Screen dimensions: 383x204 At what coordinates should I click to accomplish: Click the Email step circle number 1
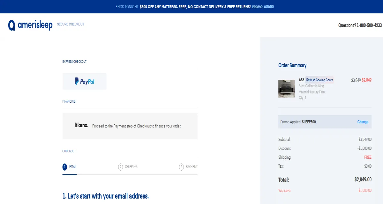click(x=65, y=166)
